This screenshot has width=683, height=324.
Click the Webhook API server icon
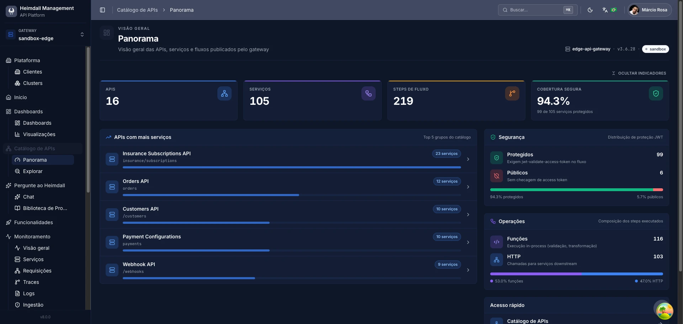pos(112,270)
